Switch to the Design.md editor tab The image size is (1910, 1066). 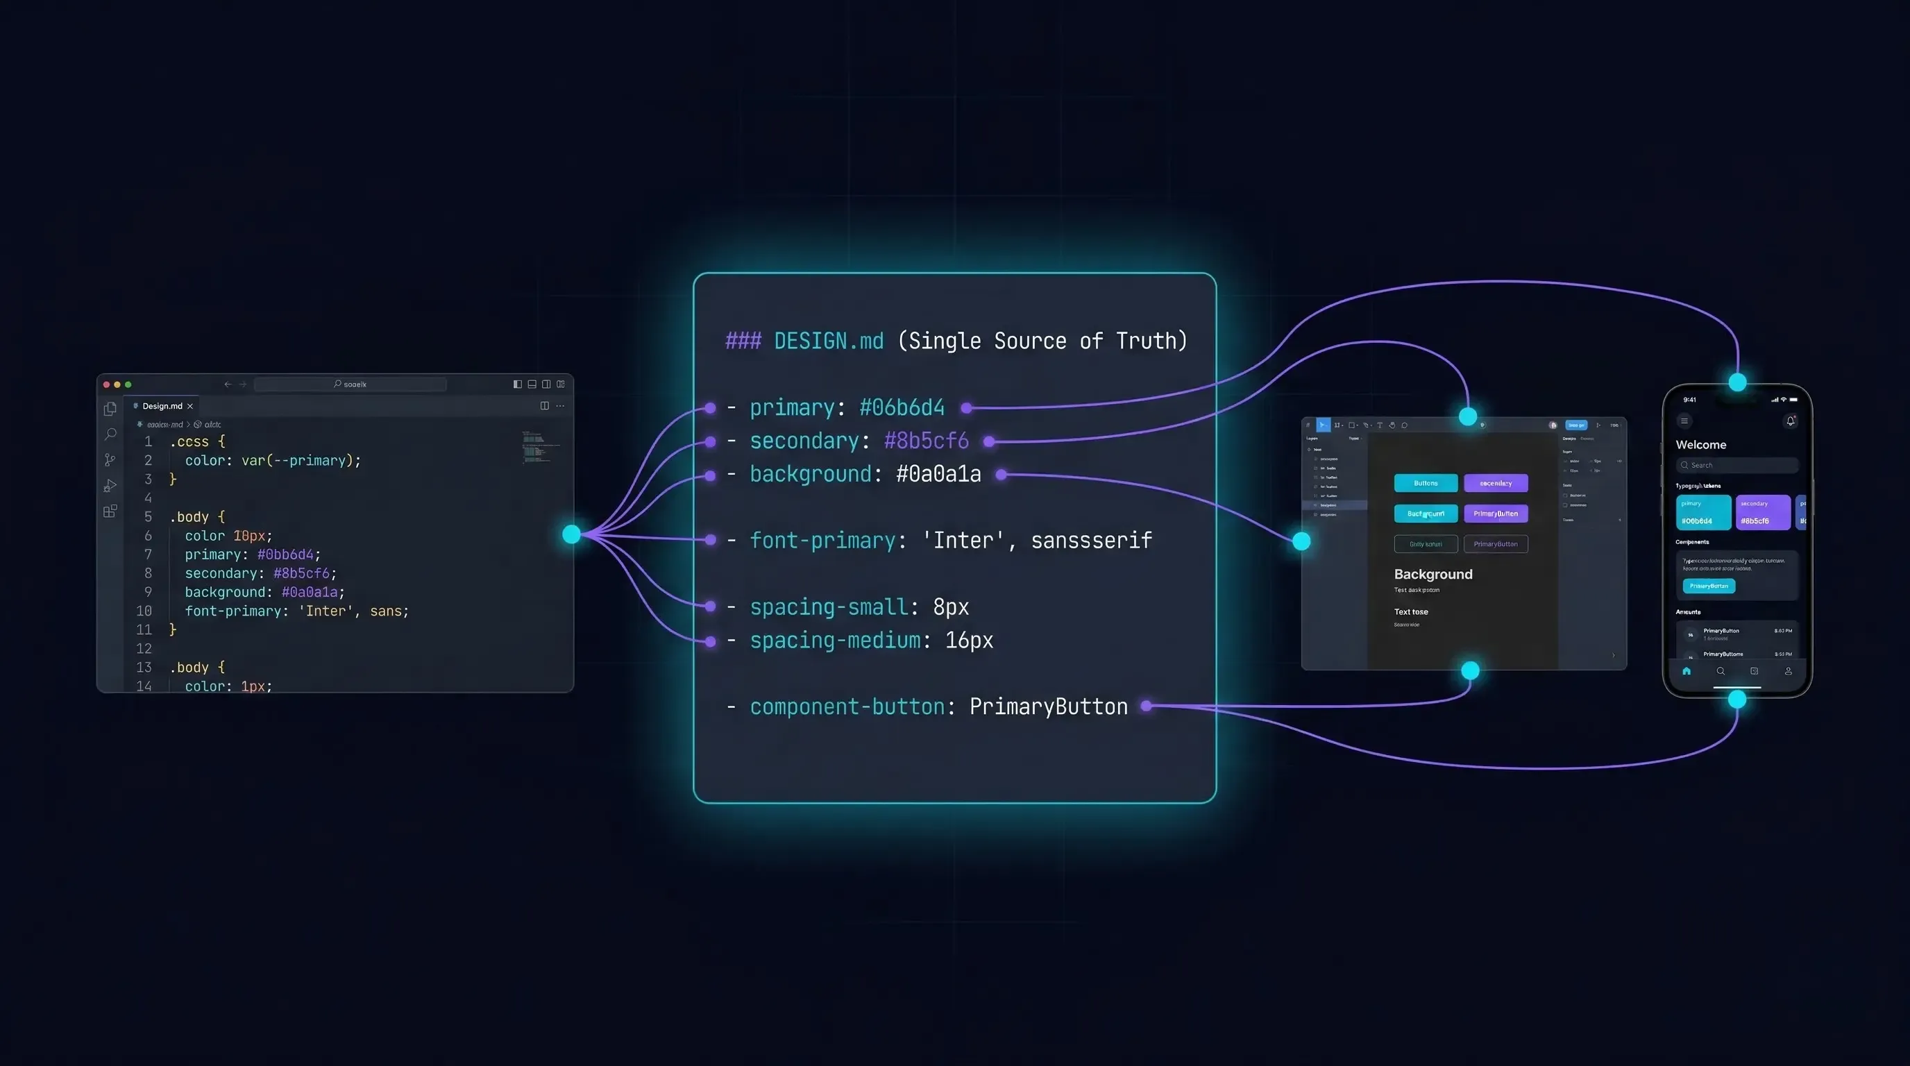[x=162, y=406]
